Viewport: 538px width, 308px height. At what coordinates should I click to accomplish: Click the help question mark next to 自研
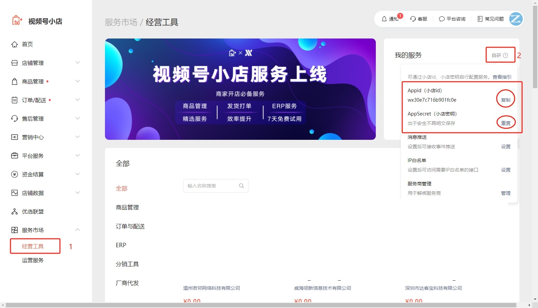pos(505,55)
